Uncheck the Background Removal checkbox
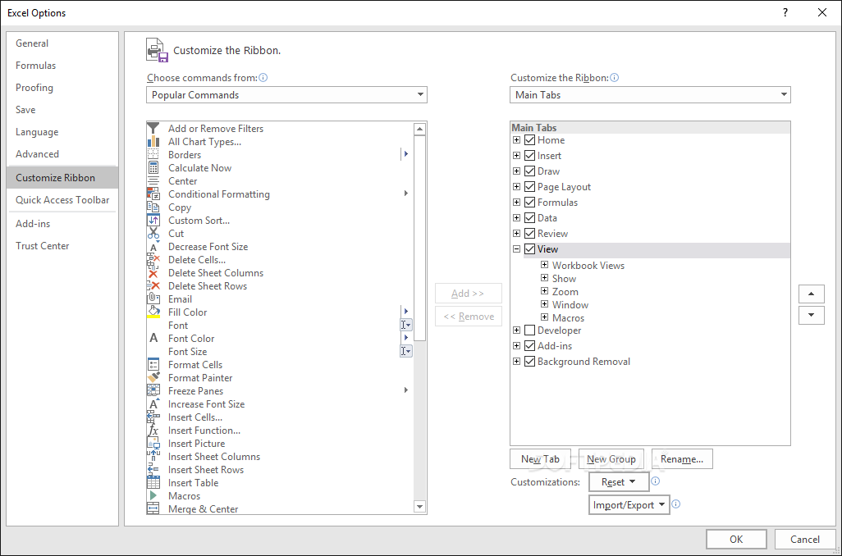Viewport: 842px width, 556px height. (x=529, y=361)
